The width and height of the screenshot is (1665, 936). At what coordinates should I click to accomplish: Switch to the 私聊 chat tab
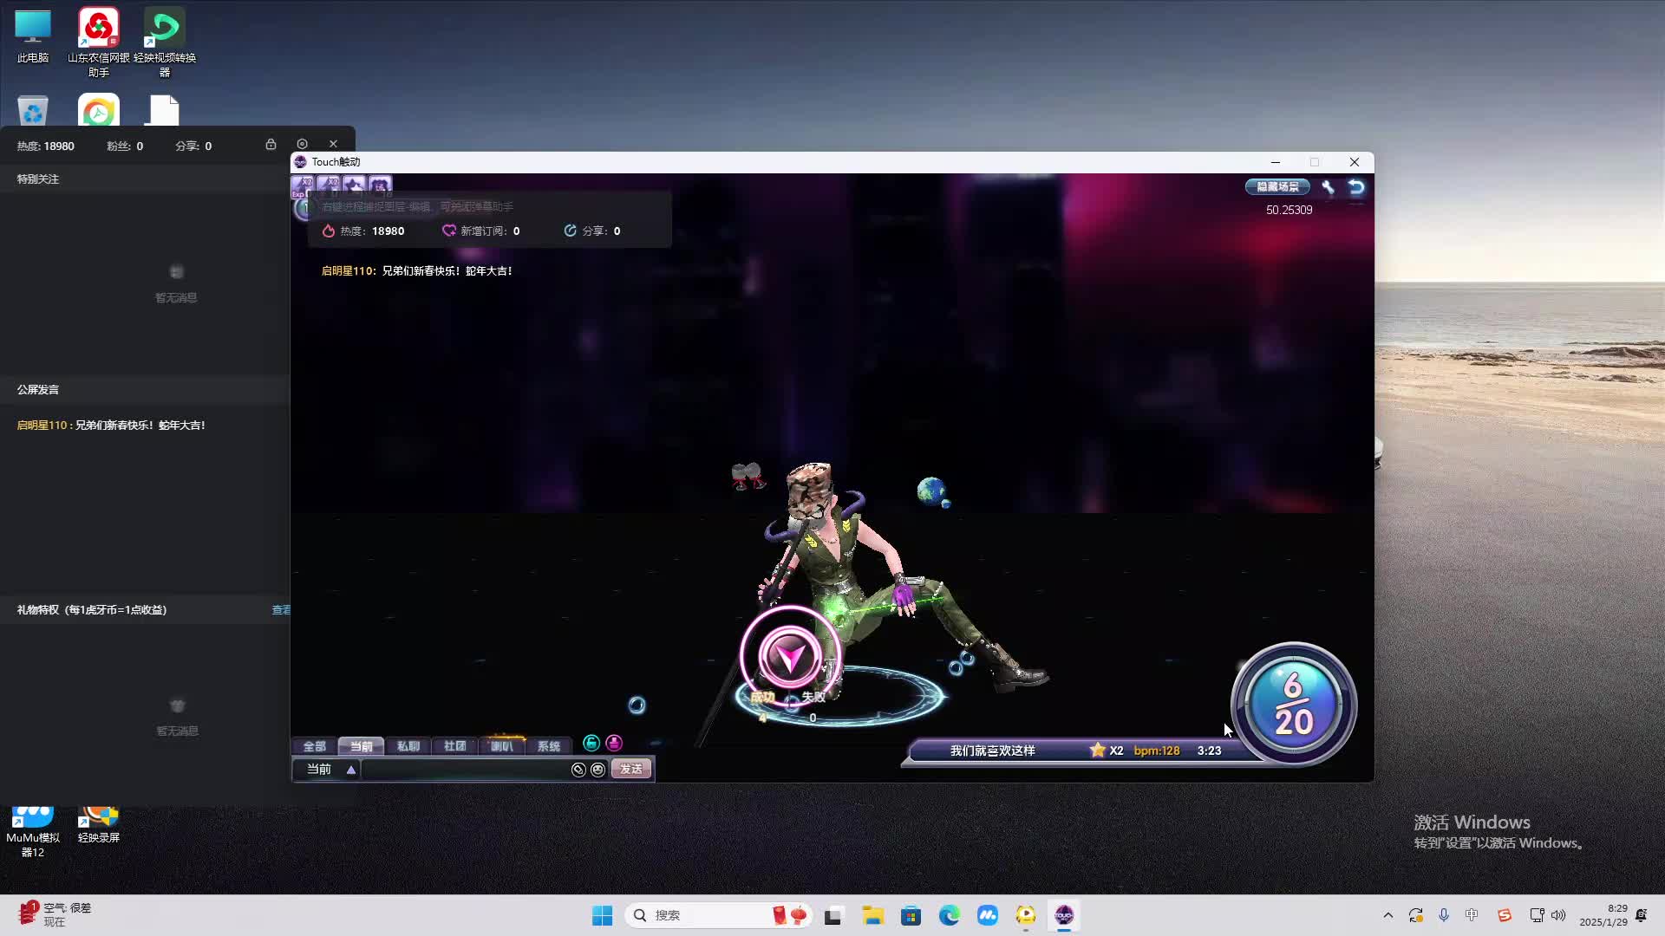pos(408,746)
